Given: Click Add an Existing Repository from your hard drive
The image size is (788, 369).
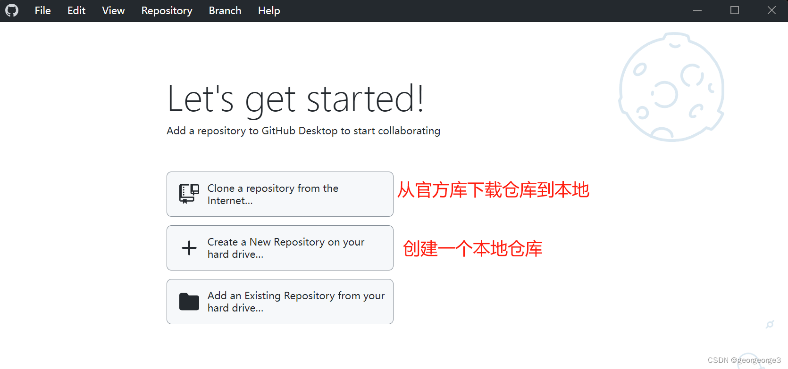Looking at the screenshot, I should tap(280, 302).
